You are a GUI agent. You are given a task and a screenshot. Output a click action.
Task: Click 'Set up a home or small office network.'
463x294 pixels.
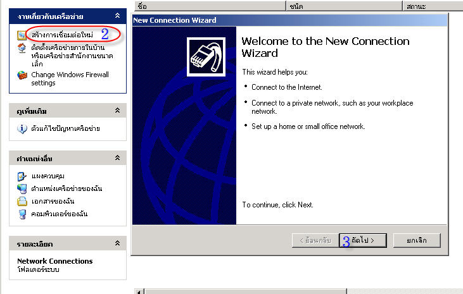coord(308,126)
